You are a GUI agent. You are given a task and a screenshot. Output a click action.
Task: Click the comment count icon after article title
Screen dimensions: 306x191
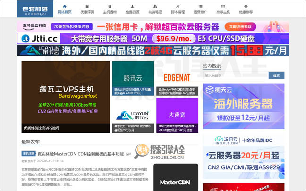click(x=128, y=154)
